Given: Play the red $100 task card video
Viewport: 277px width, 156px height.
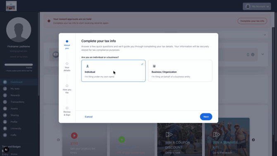Looking at the screenshot, I should (x=74, y=135).
